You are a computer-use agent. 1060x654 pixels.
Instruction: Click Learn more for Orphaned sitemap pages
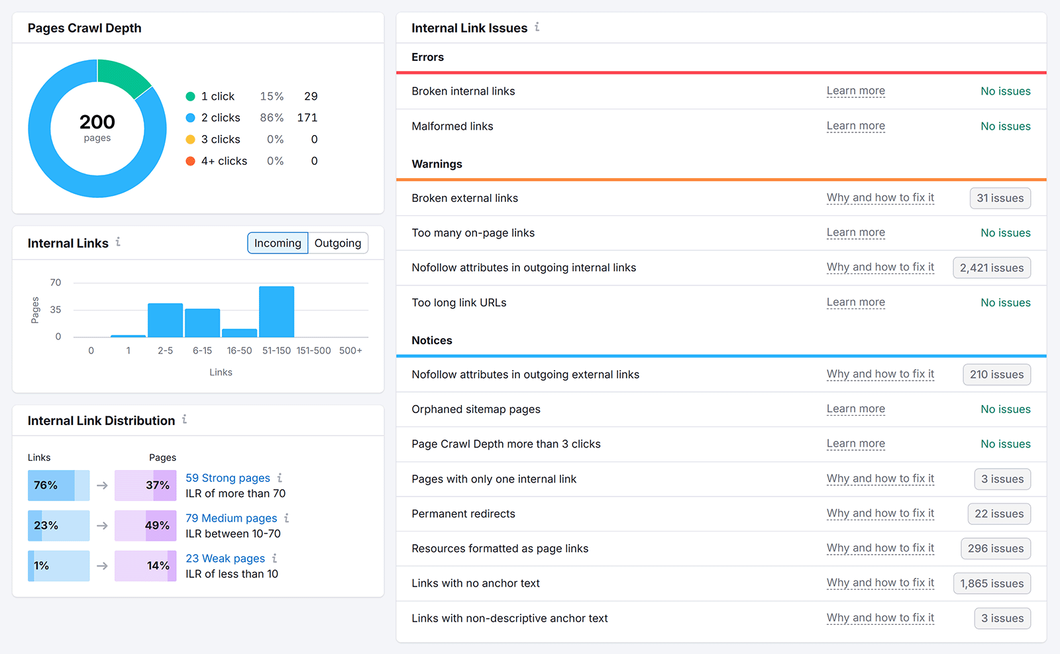point(855,408)
